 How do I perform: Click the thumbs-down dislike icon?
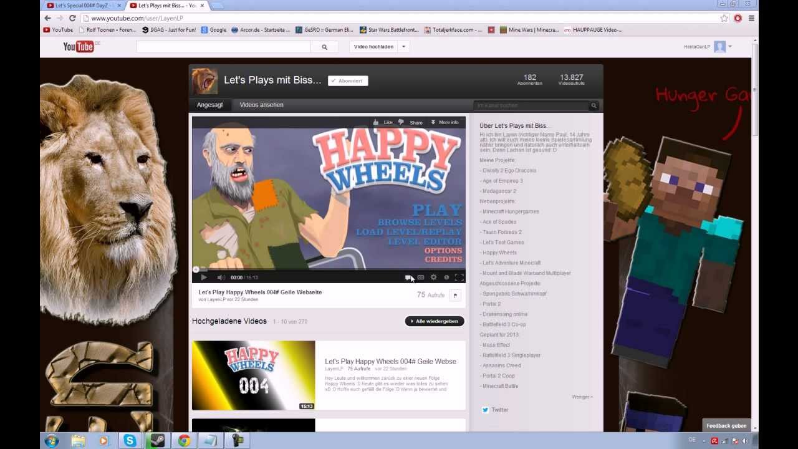coord(401,122)
